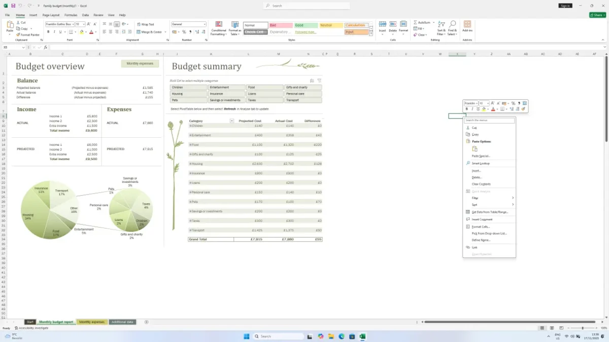Click the Add-ins ribbon icon

[x=467, y=27]
